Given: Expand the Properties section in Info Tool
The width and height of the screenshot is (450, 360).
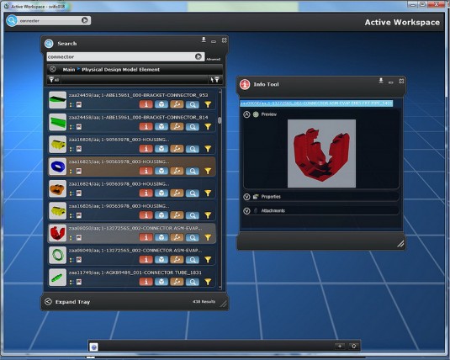Looking at the screenshot, I should point(246,197).
